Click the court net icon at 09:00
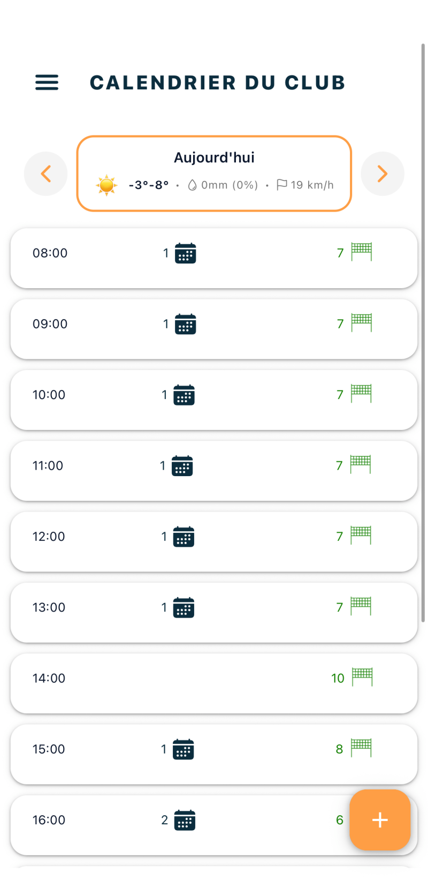Viewport: 428px width, 881px height. 362,323
